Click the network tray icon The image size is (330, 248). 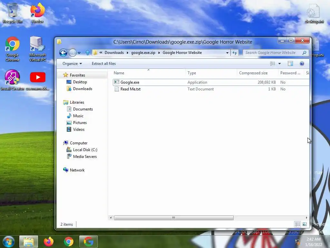coord(297,242)
